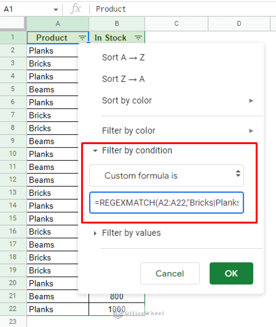
Task: Select row 5 header
Action: pos(13,89)
